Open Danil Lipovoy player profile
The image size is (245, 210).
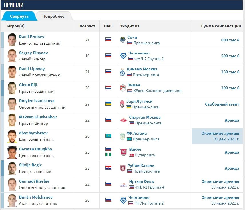pos(32,69)
